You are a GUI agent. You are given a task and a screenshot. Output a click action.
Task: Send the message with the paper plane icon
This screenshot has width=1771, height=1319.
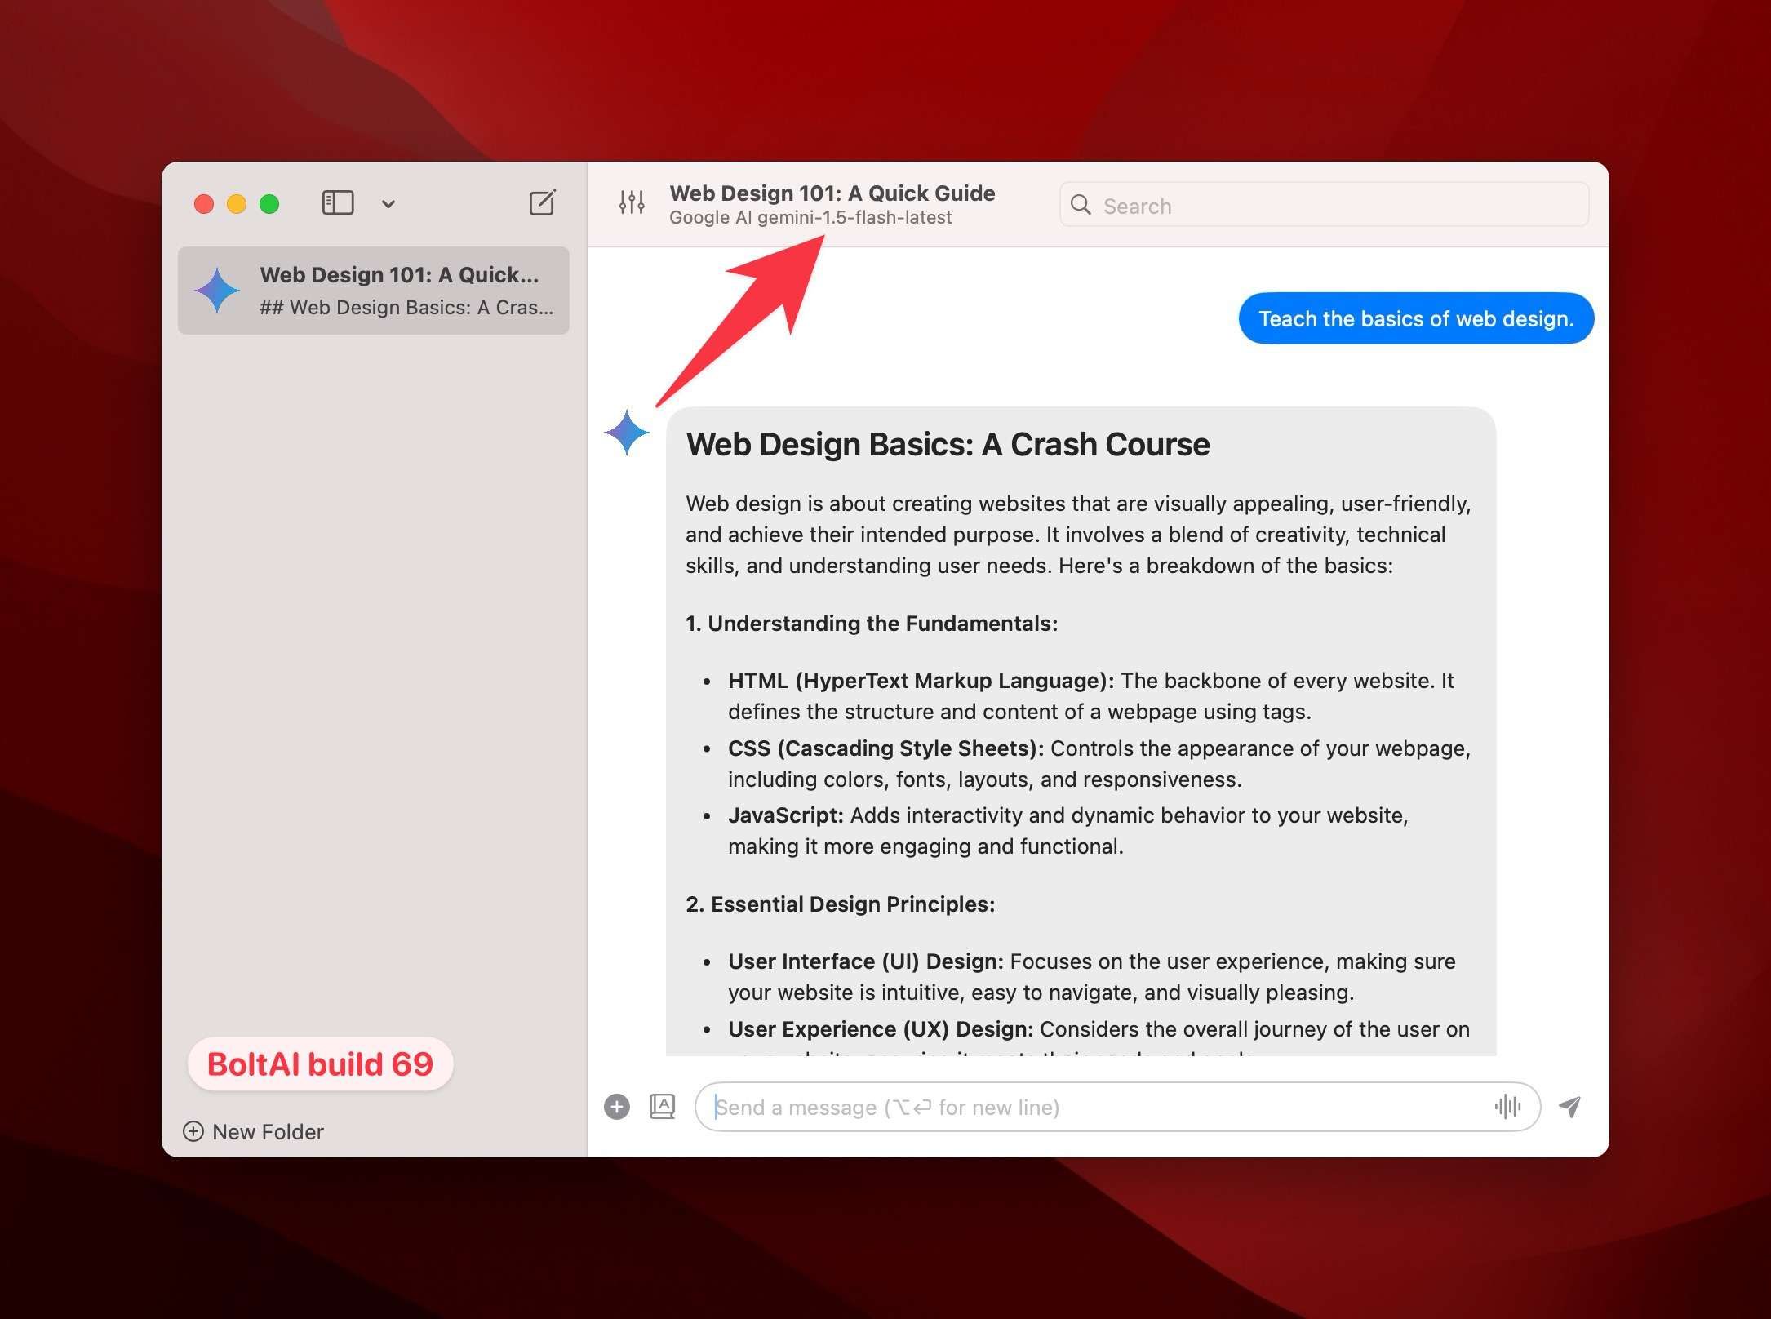tap(1569, 1107)
